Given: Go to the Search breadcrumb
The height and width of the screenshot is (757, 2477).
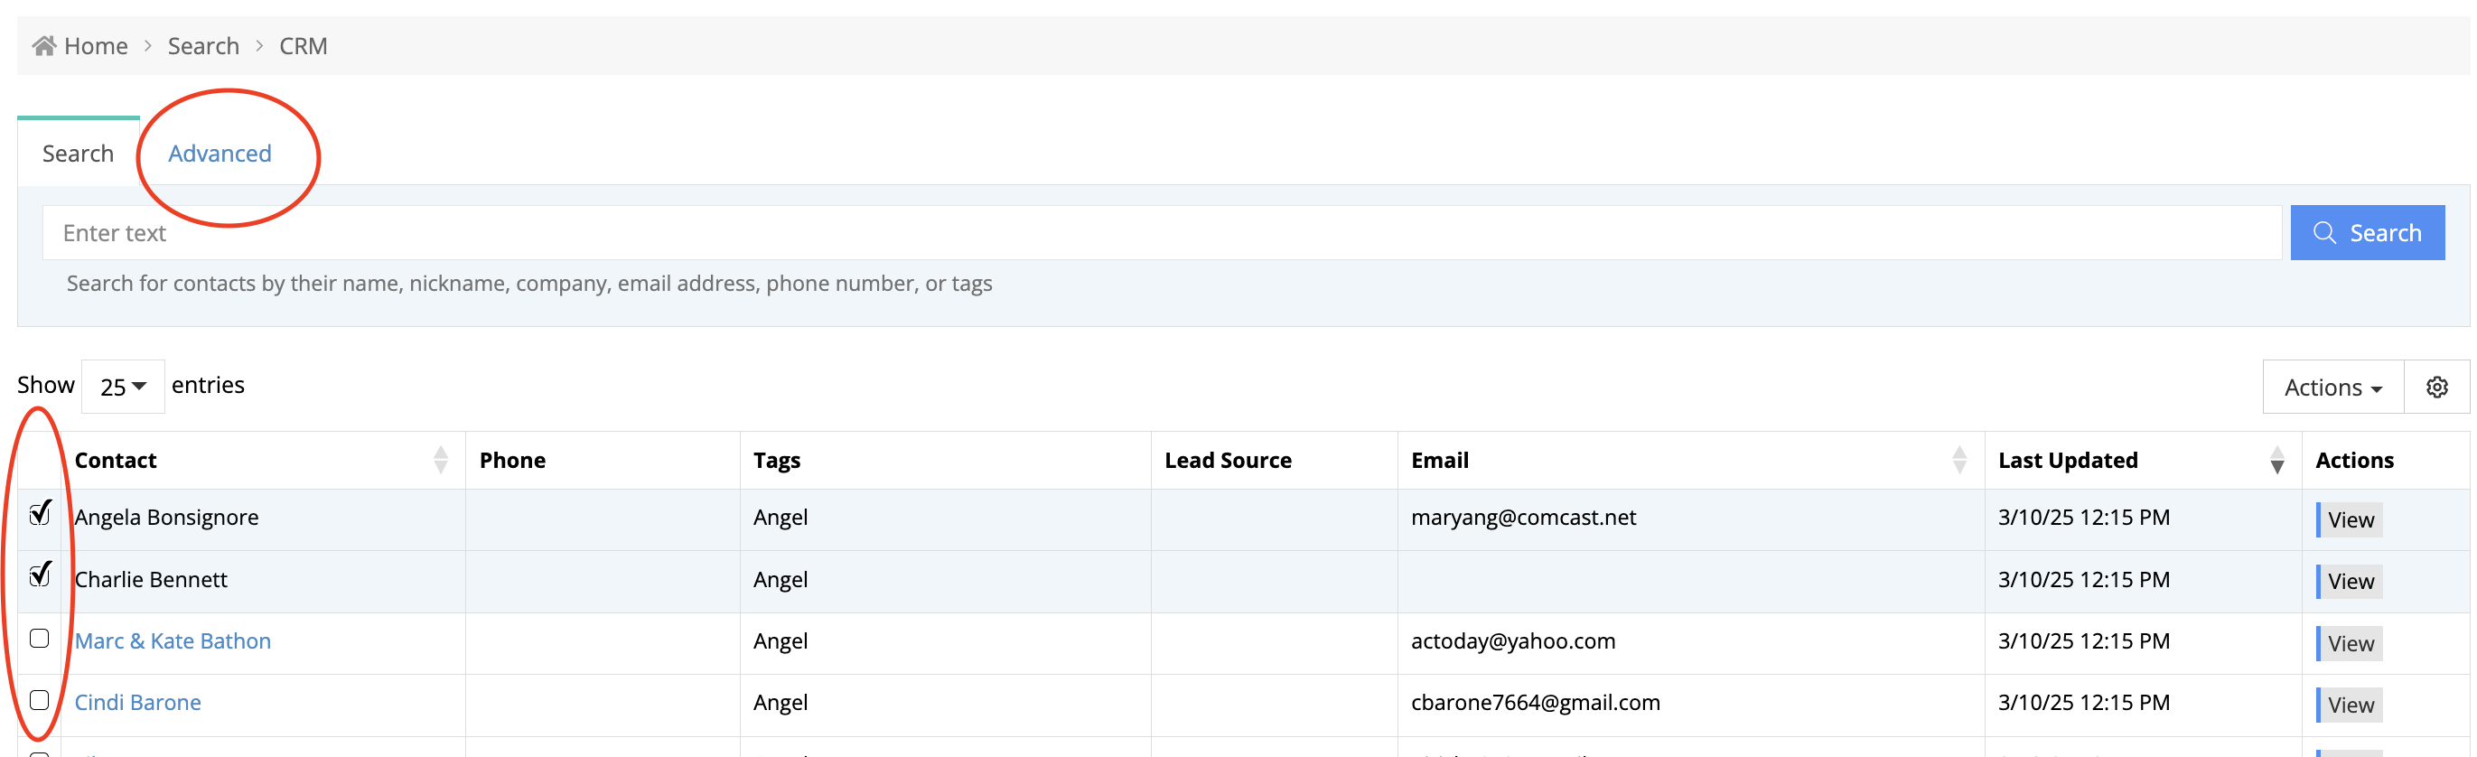Looking at the screenshot, I should 203,45.
